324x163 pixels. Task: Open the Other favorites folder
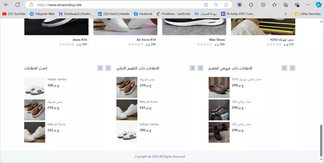pos(308,14)
